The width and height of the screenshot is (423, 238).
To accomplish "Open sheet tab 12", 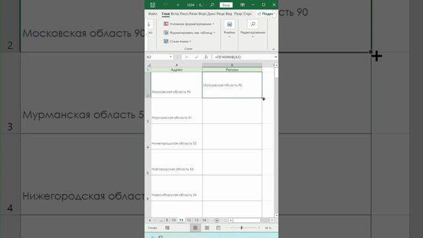I will pos(189,220).
